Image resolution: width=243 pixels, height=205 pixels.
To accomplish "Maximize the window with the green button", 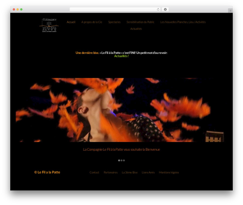I will (x=21, y=9).
